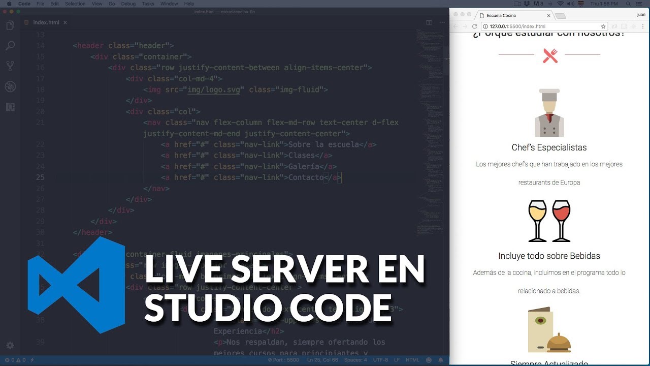Viewport: 650px width, 366px height.
Task: Show errors and warnings in status bar
Action: click(15, 360)
